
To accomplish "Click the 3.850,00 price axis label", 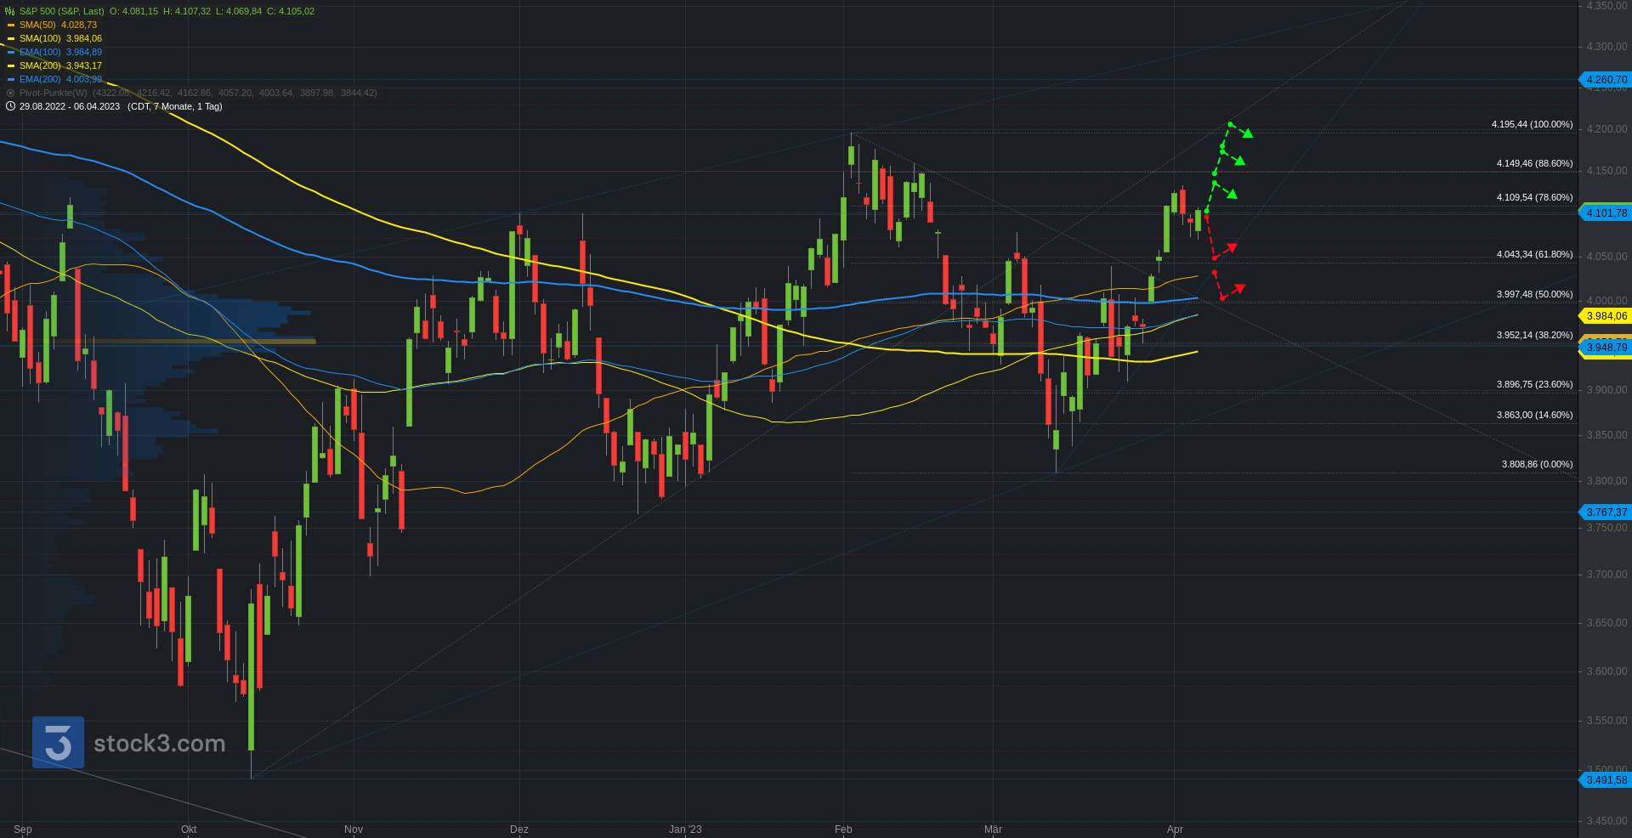I will click(x=1606, y=435).
